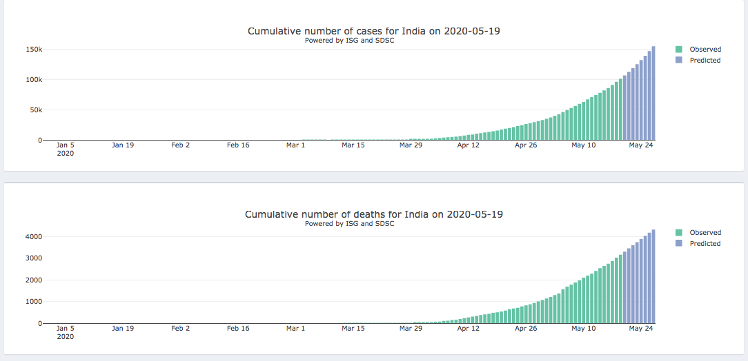Click the 150k y-axis label
Viewport: 748px width, 361px height.
pos(35,50)
